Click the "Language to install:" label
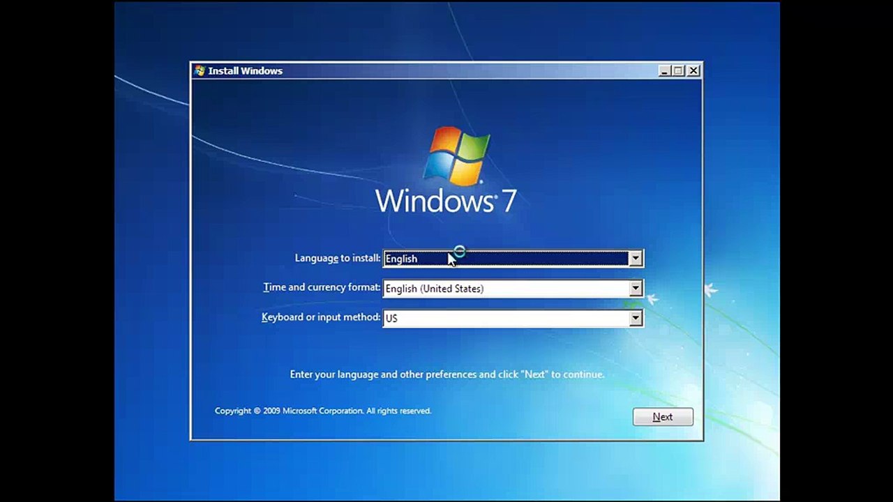The height and width of the screenshot is (502, 893). 338,258
